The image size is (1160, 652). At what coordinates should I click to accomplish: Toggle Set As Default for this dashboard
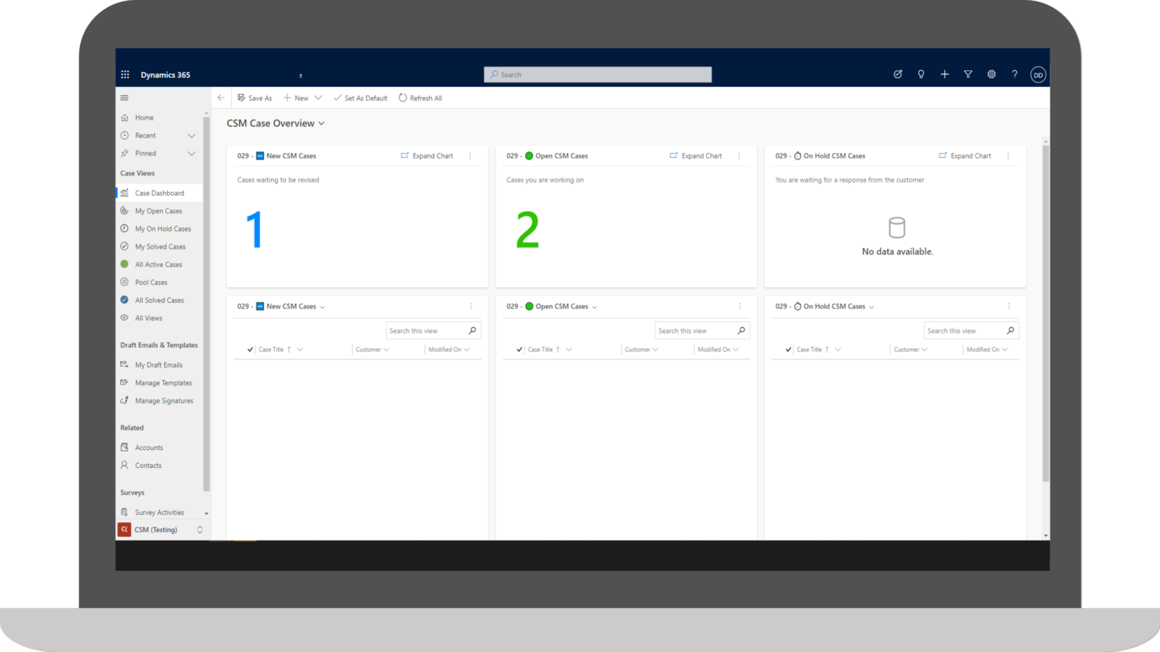pyautogui.click(x=360, y=98)
